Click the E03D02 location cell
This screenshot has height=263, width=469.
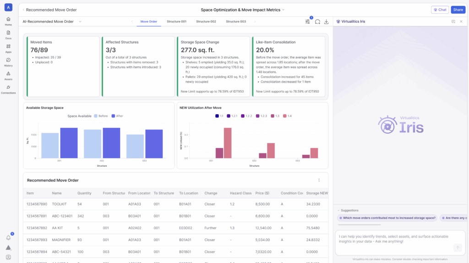point(185,228)
